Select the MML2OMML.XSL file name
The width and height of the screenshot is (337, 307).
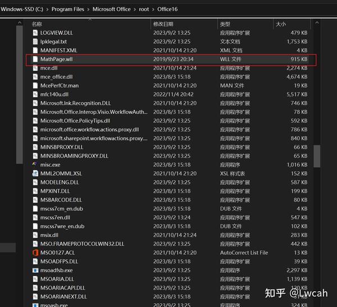[61, 173]
